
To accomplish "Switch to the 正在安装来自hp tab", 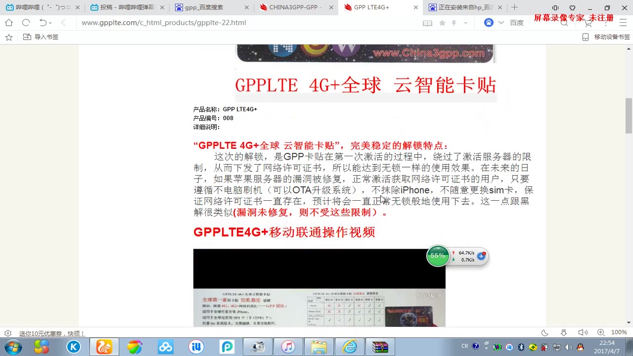I will pyautogui.click(x=465, y=7).
